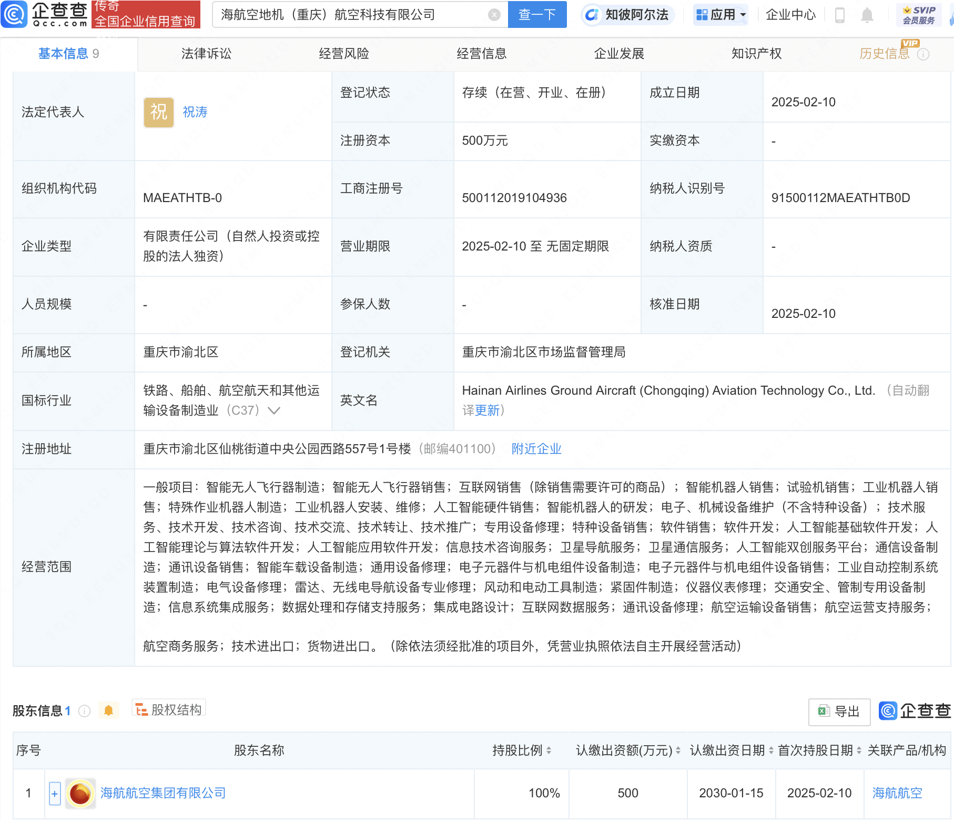This screenshot has width=954, height=821.
Task: Sort by 认缴出资额(万元) column
Action: click(678, 750)
